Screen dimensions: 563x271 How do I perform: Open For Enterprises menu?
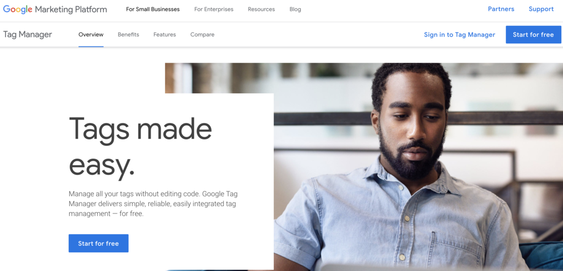pos(214,9)
